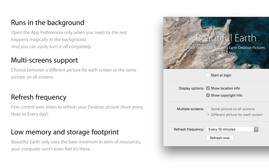The width and height of the screenshot is (269, 168).
Task: Enable the Start at login checkbox
Action: 208,75
